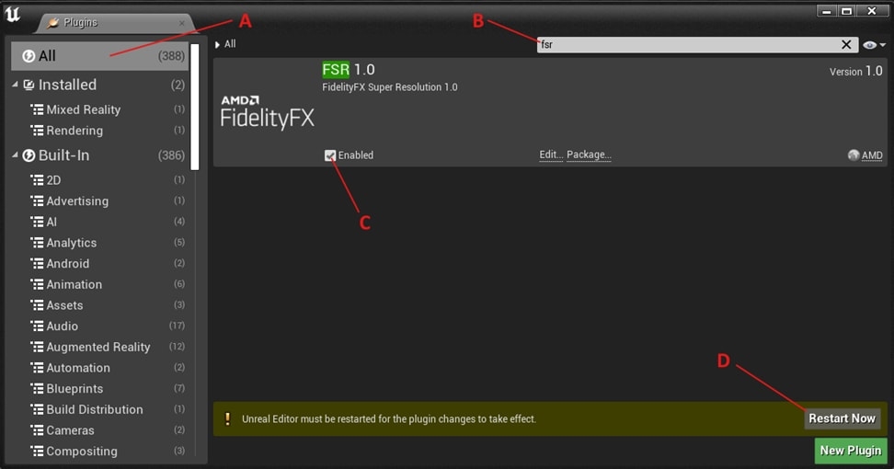The width and height of the screenshot is (894, 469).
Task: Select the All plugins category
Action: pos(99,56)
